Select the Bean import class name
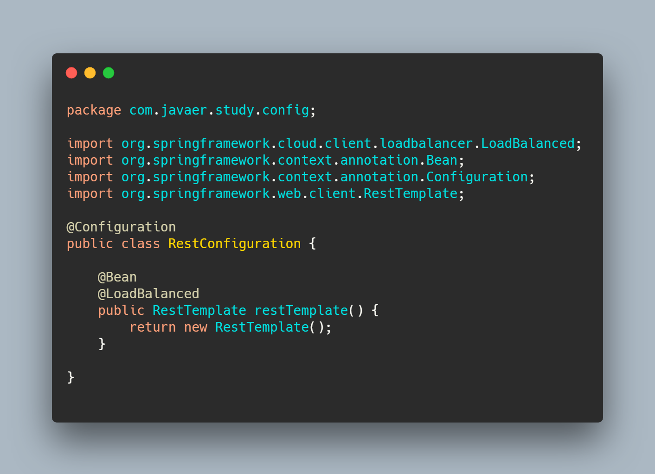 pos(442,160)
